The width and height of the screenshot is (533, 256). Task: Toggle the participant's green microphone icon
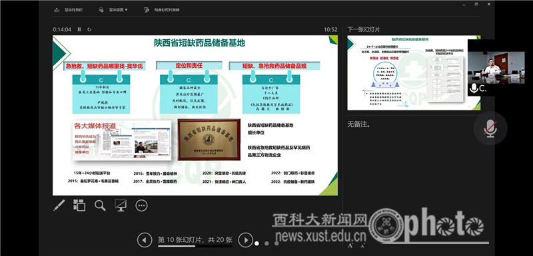click(474, 88)
